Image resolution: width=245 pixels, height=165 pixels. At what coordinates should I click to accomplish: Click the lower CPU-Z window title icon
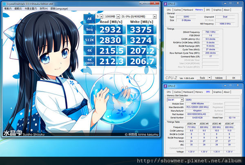[x=165, y=86]
